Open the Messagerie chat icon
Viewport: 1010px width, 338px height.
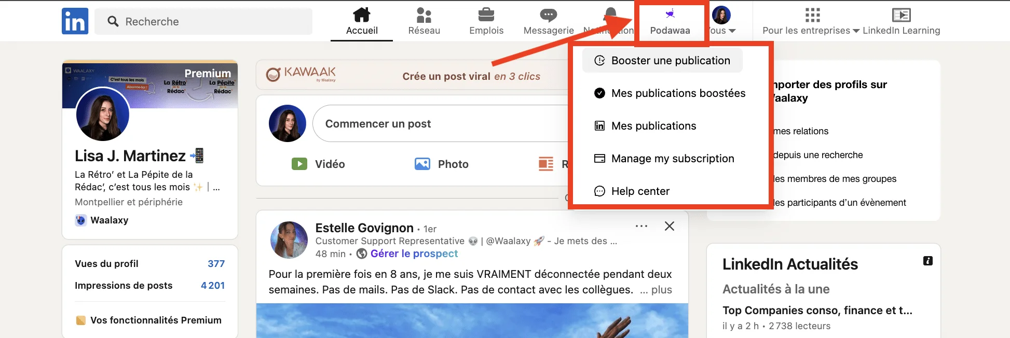click(x=549, y=15)
